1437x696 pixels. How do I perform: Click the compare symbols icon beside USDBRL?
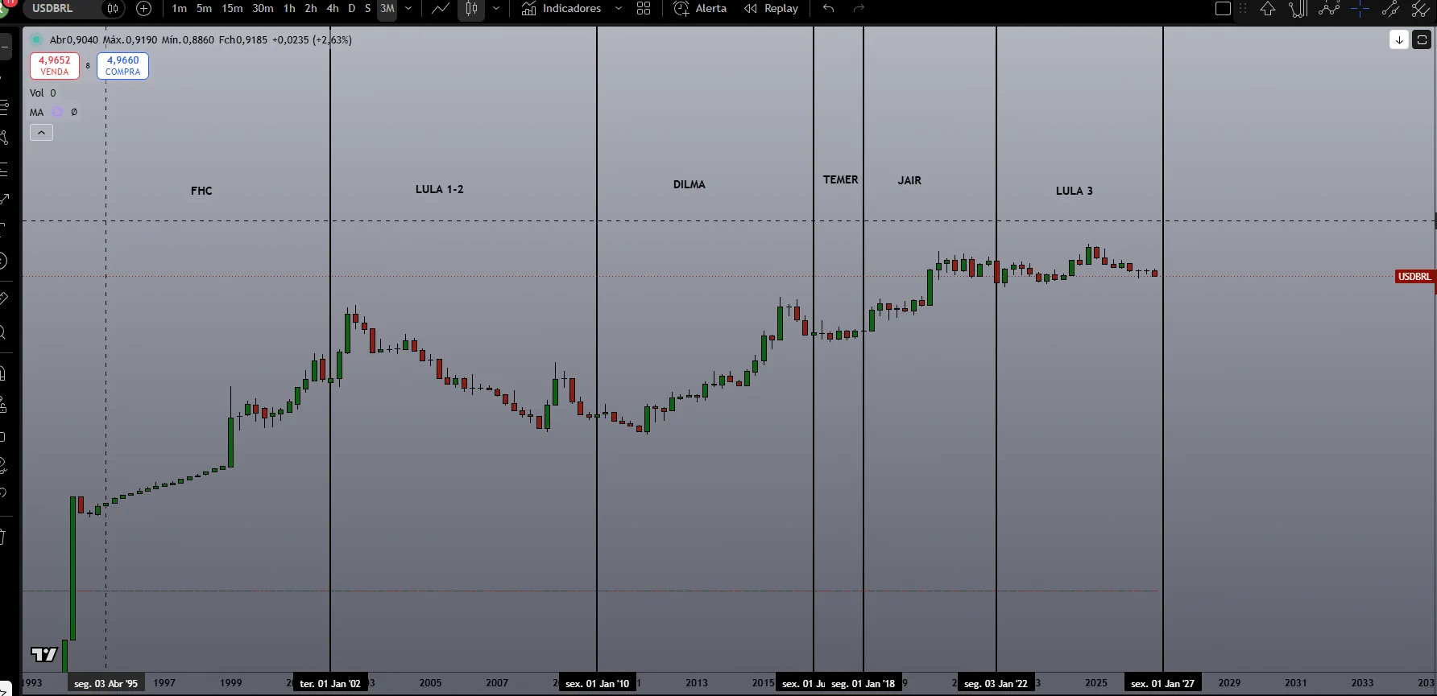coord(113,9)
